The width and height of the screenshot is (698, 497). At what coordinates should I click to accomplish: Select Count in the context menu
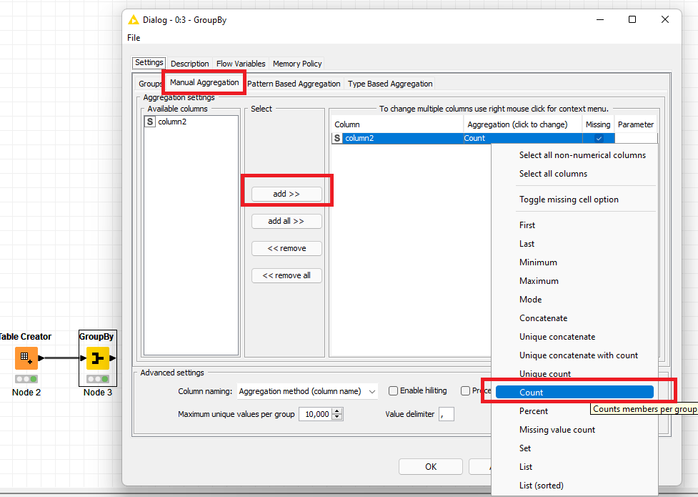(x=574, y=393)
